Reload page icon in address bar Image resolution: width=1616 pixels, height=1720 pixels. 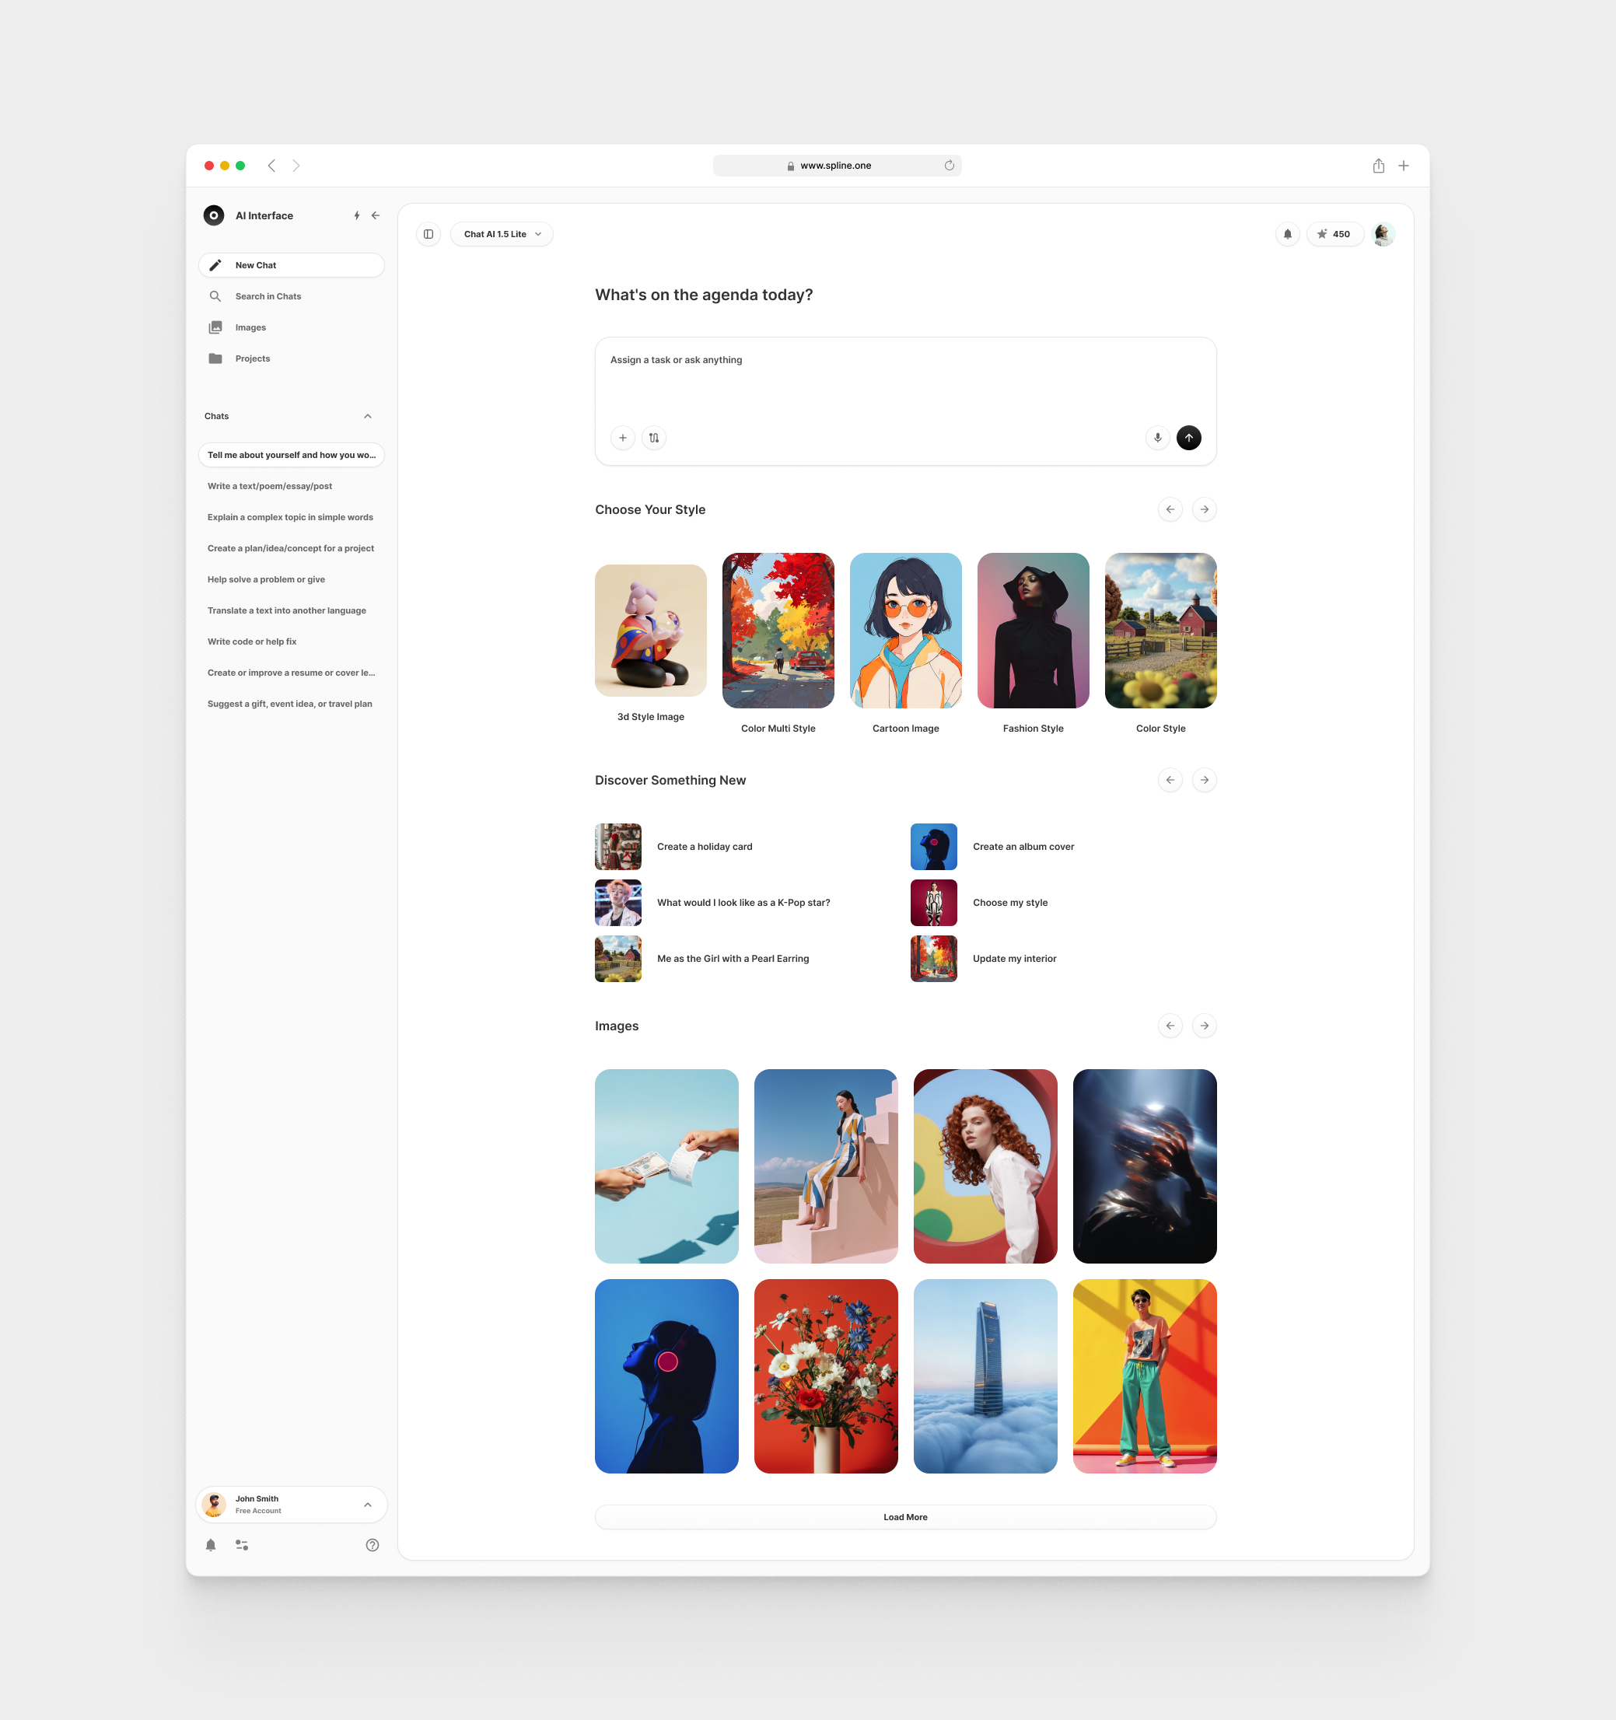tap(949, 166)
